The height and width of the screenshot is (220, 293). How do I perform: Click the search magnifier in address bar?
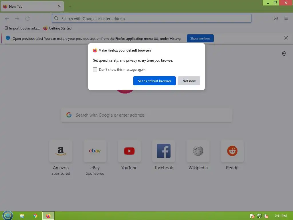tap(56, 18)
